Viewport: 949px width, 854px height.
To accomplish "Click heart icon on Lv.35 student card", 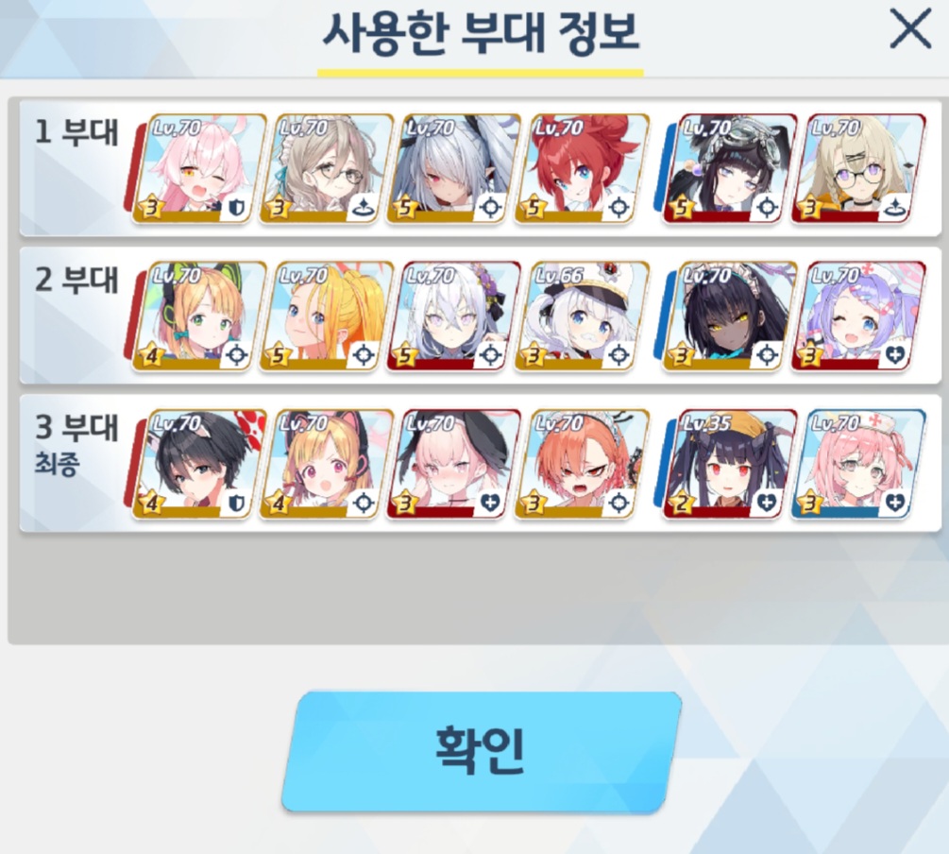I will [767, 504].
